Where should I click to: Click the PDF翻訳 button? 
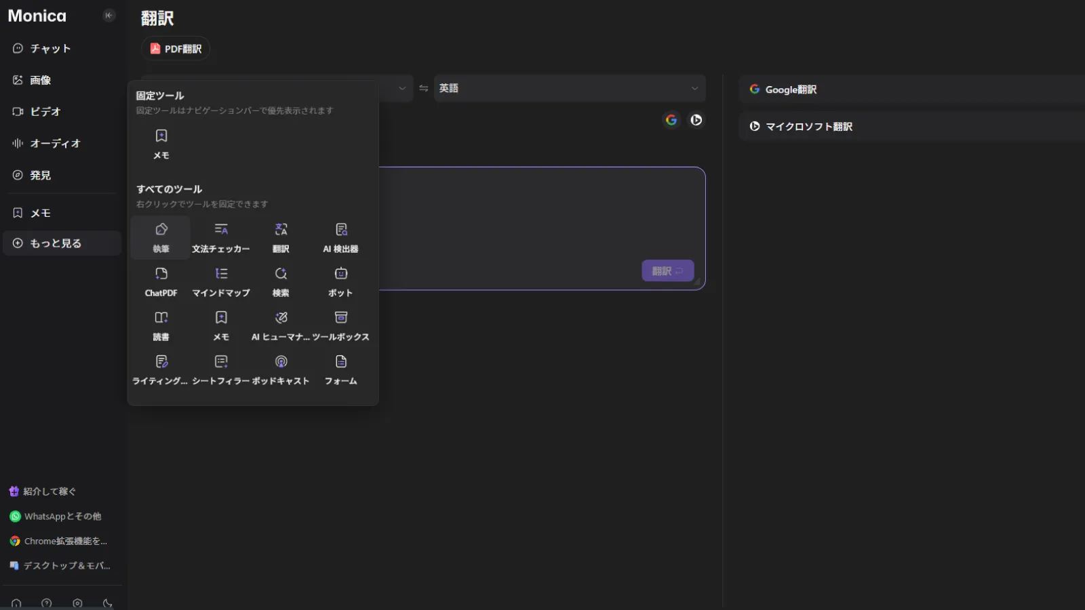point(176,49)
